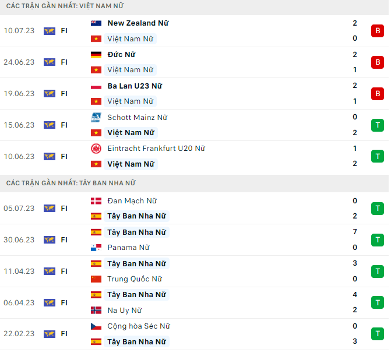
Task: Click the green T result badge for 15.06.23
Action: click(377, 125)
